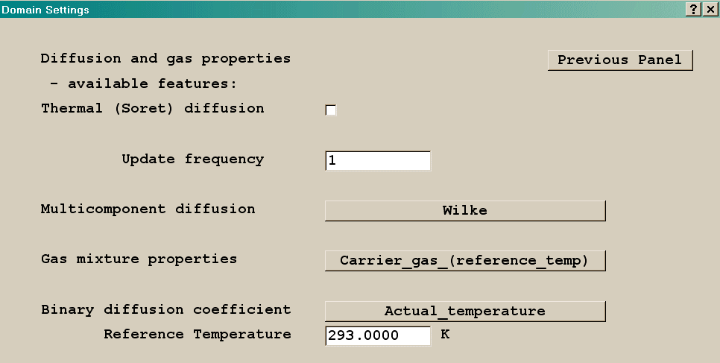The image size is (720, 363).
Task: Click the Thermal (Soret) diffusion label
Action: [x=152, y=109]
